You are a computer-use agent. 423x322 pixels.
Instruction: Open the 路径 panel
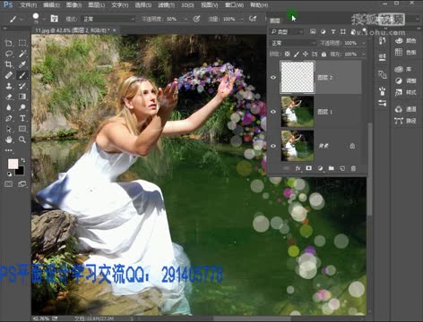405,121
